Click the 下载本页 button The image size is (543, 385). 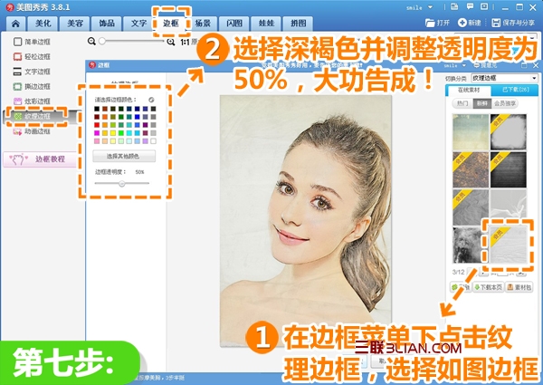[489, 287]
